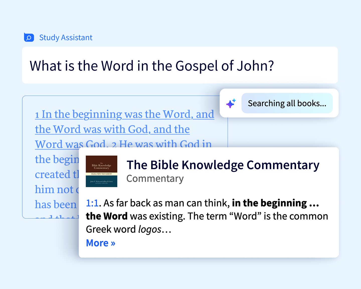Open verse link "In the beginning was the Word"
This screenshot has width=361, height=289.
[125, 114]
